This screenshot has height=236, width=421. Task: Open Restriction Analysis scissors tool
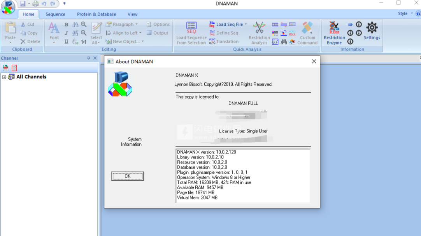pos(259,33)
